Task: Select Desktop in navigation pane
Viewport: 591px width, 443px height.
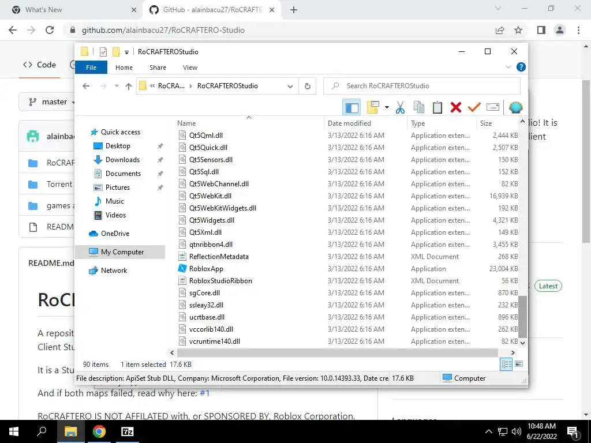Action: coord(118,146)
